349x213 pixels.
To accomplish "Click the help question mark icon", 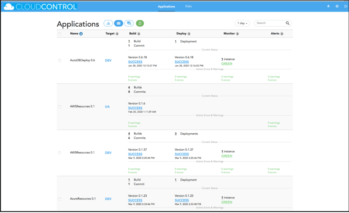I will [x=337, y=6].
